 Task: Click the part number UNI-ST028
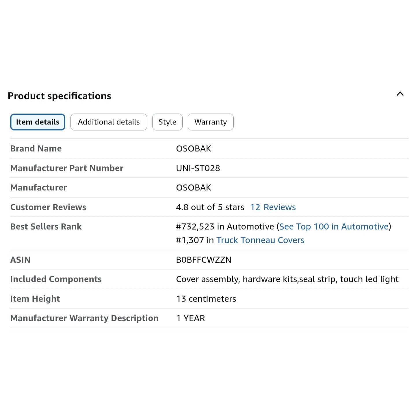[x=198, y=168]
